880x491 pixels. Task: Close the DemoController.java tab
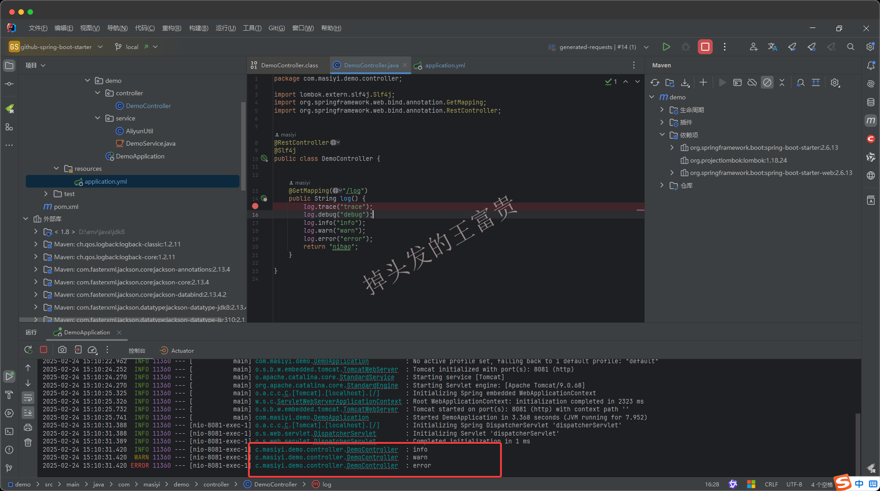click(x=405, y=65)
